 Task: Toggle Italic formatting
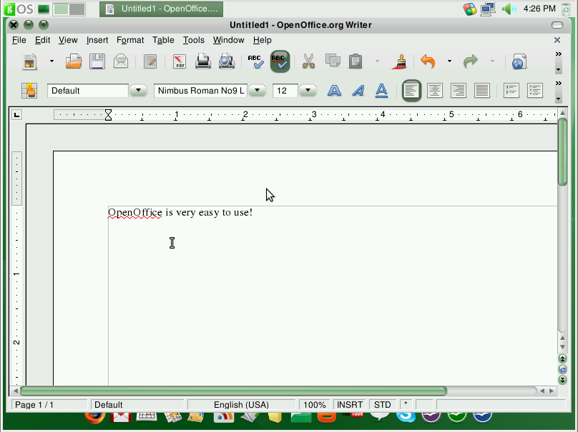(x=358, y=91)
